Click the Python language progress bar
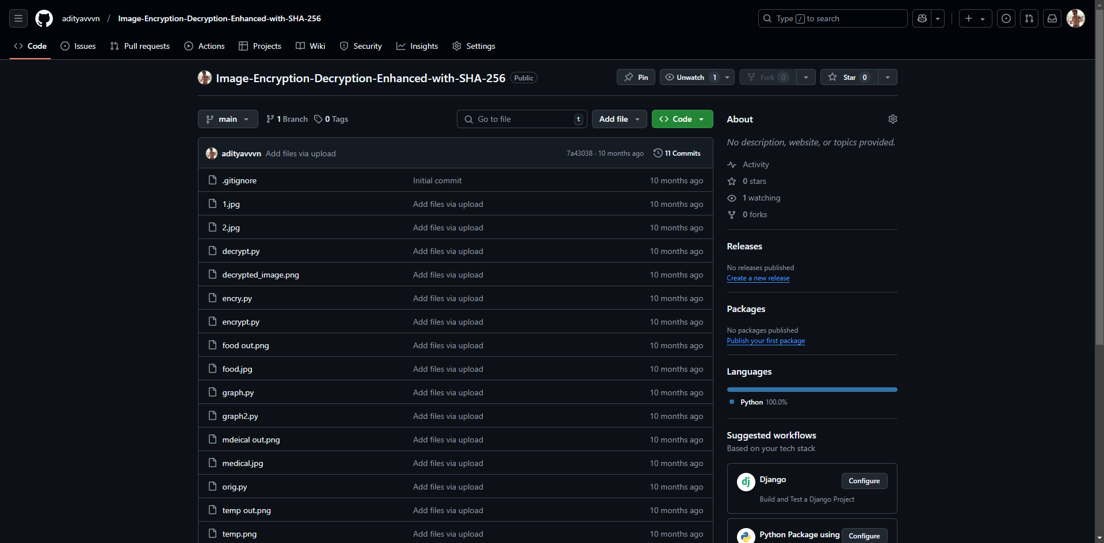The width and height of the screenshot is (1104, 543). click(x=812, y=390)
